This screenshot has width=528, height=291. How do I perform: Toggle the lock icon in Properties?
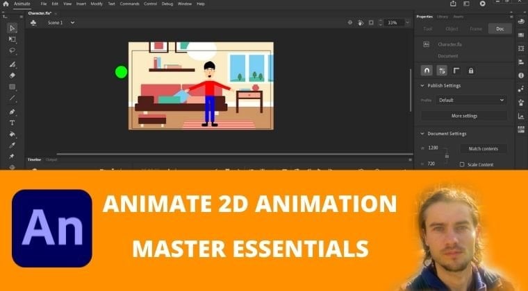click(470, 71)
